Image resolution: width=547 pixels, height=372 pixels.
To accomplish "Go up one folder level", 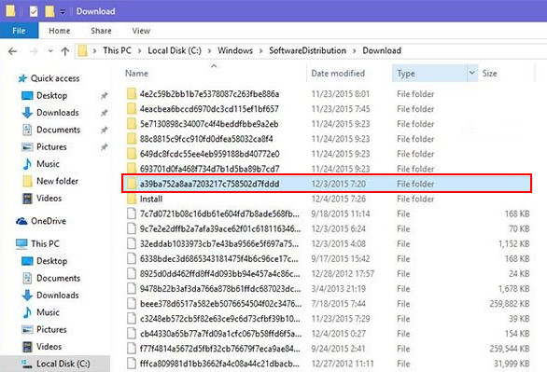I will (x=65, y=51).
